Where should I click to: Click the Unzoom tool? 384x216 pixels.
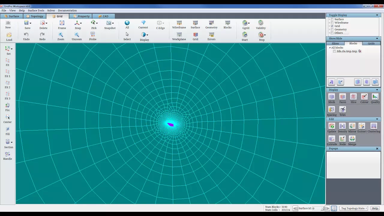tap(76, 34)
